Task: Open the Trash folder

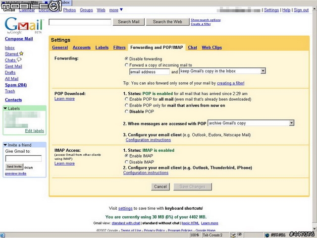Action: (x=10, y=91)
